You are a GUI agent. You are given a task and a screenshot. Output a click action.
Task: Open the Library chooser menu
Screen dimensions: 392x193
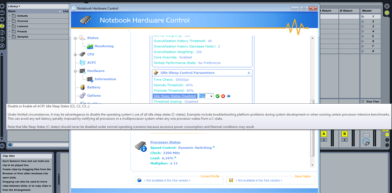(x=14, y=6)
